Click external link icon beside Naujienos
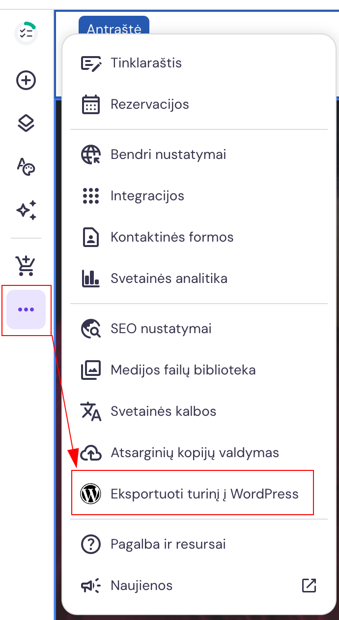Image resolution: width=339 pixels, height=620 pixels. pos(309,586)
